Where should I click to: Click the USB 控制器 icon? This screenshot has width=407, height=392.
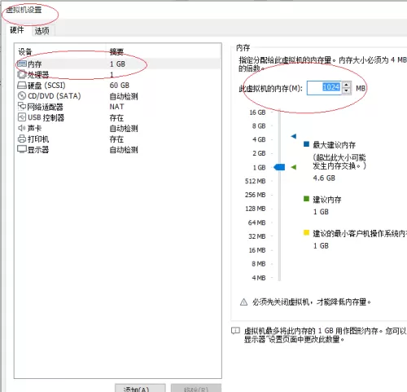click(x=22, y=117)
